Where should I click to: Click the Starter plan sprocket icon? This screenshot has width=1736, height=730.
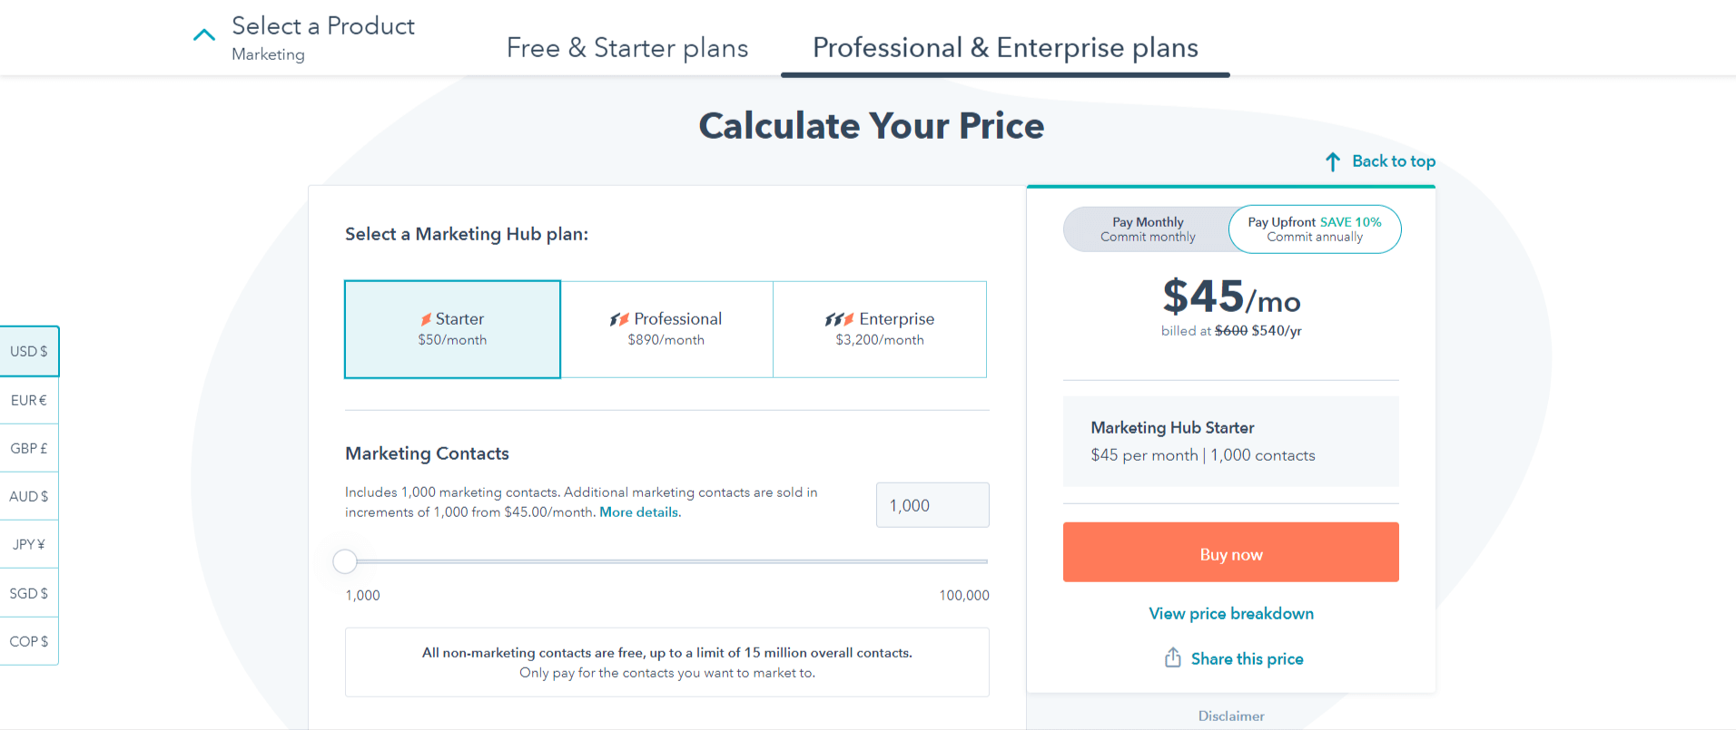[x=426, y=319]
